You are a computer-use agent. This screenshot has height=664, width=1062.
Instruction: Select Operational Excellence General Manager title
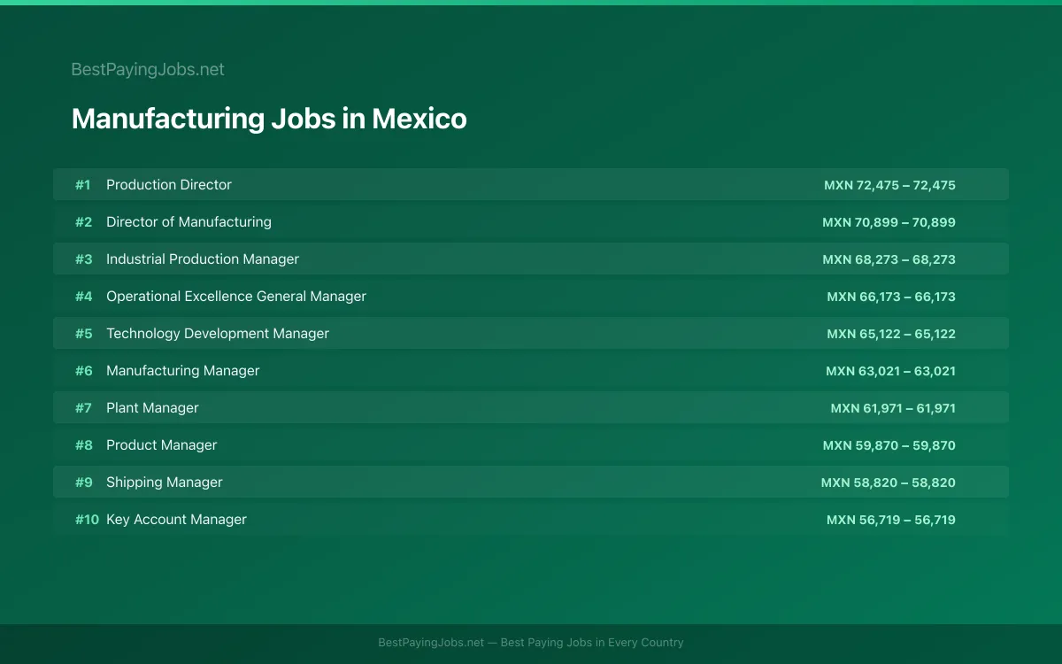[x=236, y=297]
